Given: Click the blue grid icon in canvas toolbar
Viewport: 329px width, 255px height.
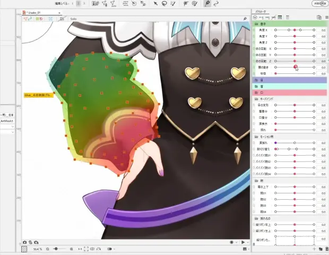Looking at the screenshot, I should pyautogui.click(x=50, y=19).
